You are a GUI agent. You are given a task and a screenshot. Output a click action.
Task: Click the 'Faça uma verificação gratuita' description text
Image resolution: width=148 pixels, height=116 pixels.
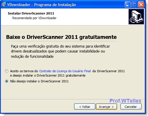(60, 51)
